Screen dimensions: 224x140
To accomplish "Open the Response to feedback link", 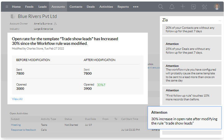I will click(24, 130).
